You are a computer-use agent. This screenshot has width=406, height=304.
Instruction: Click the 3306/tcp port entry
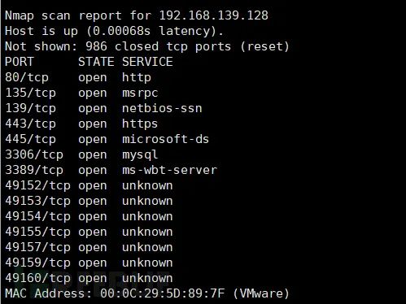click(34, 154)
